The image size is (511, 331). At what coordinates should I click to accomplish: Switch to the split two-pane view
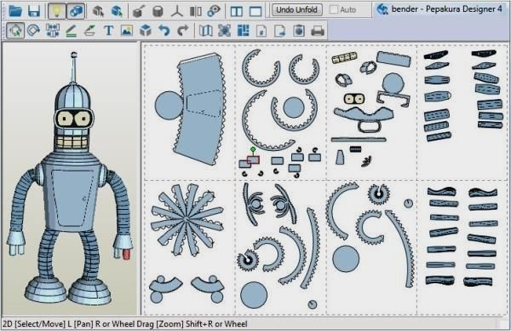[x=236, y=11]
